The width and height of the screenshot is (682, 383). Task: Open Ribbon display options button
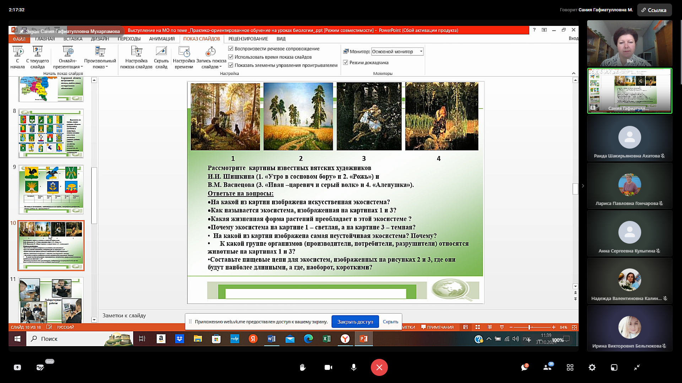click(544, 30)
